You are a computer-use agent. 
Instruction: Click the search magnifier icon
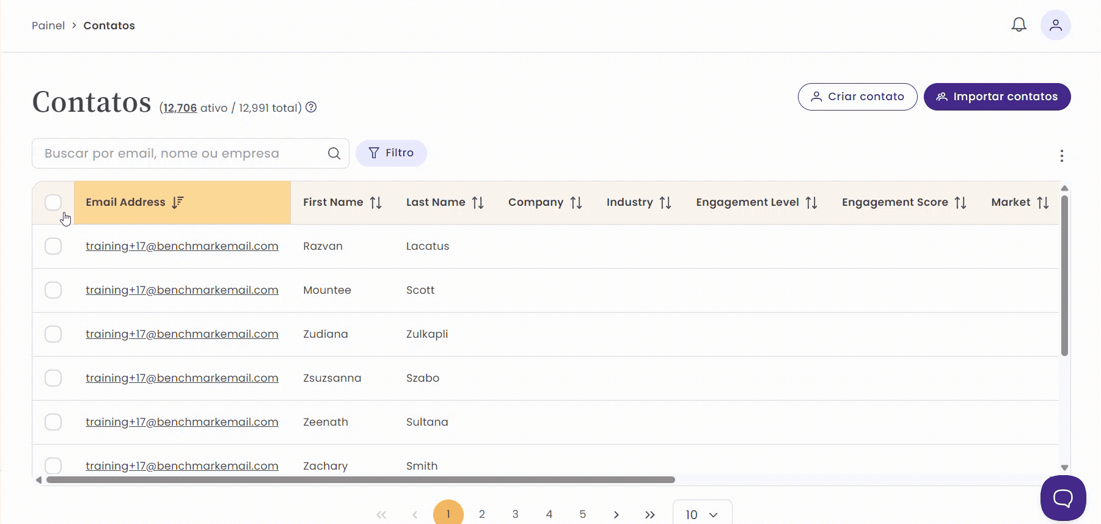(334, 153)
